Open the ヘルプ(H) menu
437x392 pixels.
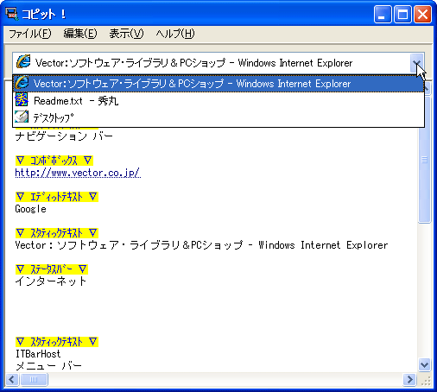[175, 34]
